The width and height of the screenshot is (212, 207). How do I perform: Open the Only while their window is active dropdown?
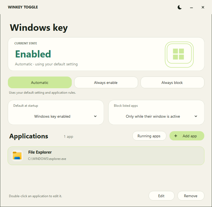click(x=156, y=116)
